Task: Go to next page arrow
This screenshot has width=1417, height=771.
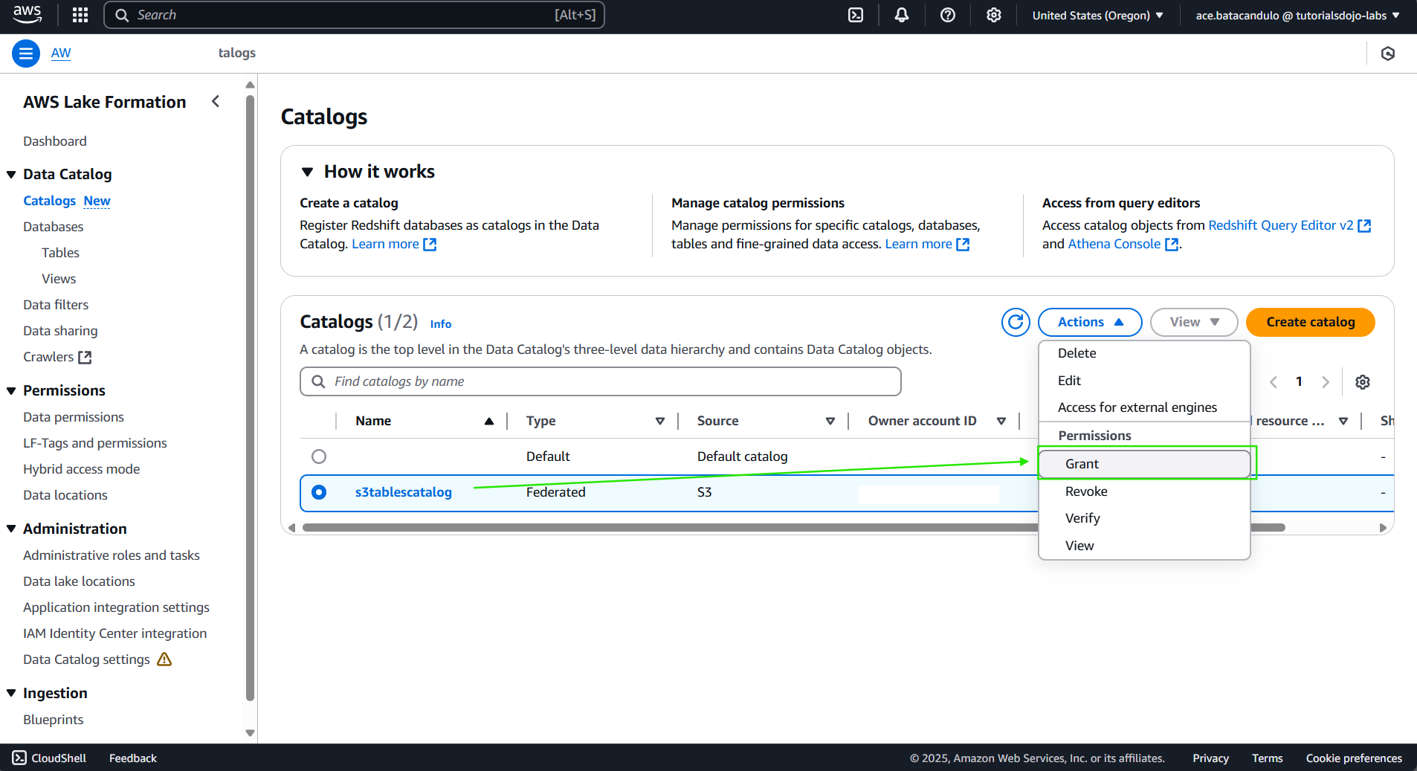Action: click(1326, 382)
